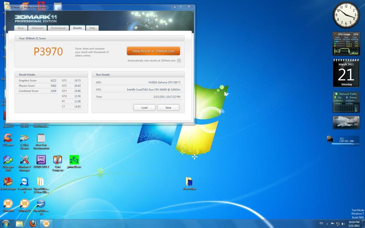Click the CPU Usage meter gadget
365x228 pixels.
[x=346, y=44]
